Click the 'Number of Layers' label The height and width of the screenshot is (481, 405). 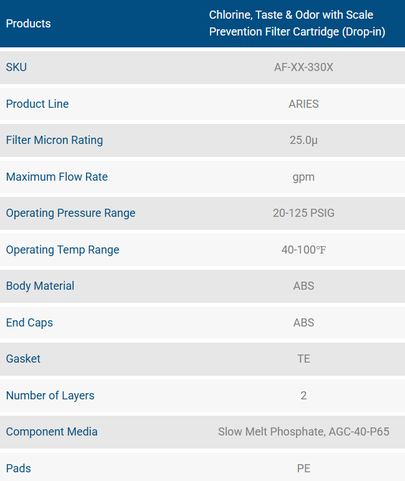coord(50,396)
